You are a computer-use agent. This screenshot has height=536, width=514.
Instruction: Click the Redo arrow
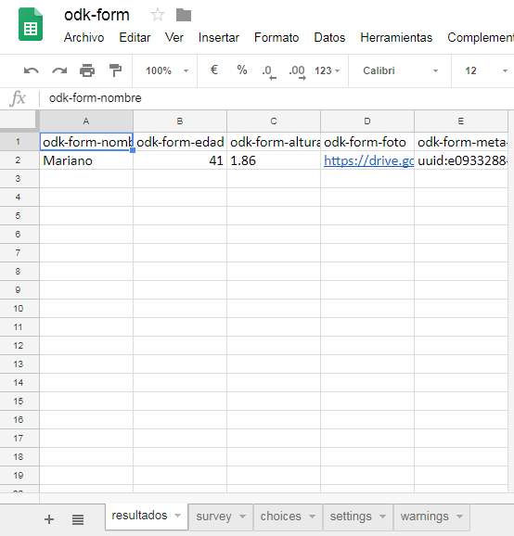pos(59,70)
